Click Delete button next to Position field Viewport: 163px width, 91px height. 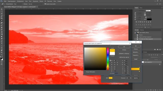click(136, 78)
